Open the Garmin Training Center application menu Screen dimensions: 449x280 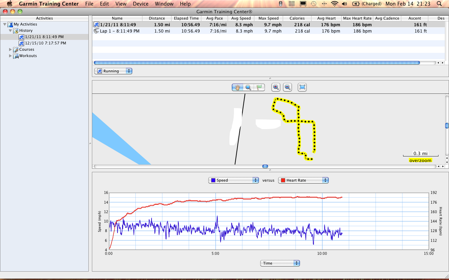click(48, 4)
